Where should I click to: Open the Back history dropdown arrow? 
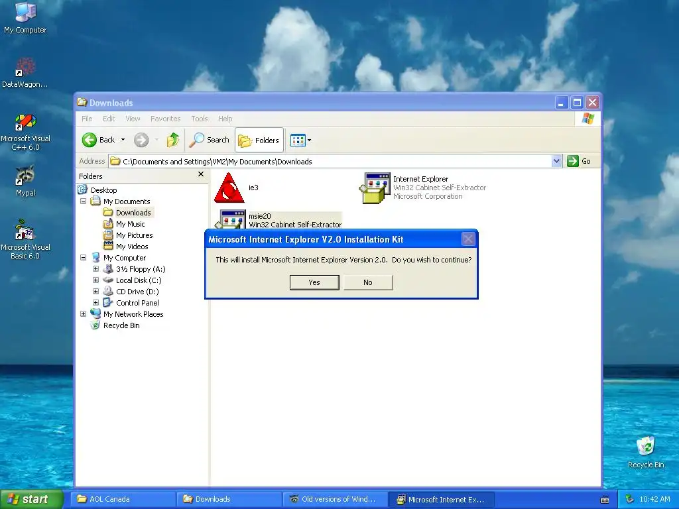(123, 140)
